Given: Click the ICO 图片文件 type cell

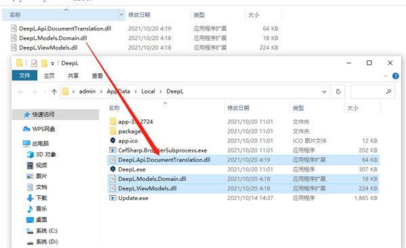Looking at the screenshot, I should [309, 141].
